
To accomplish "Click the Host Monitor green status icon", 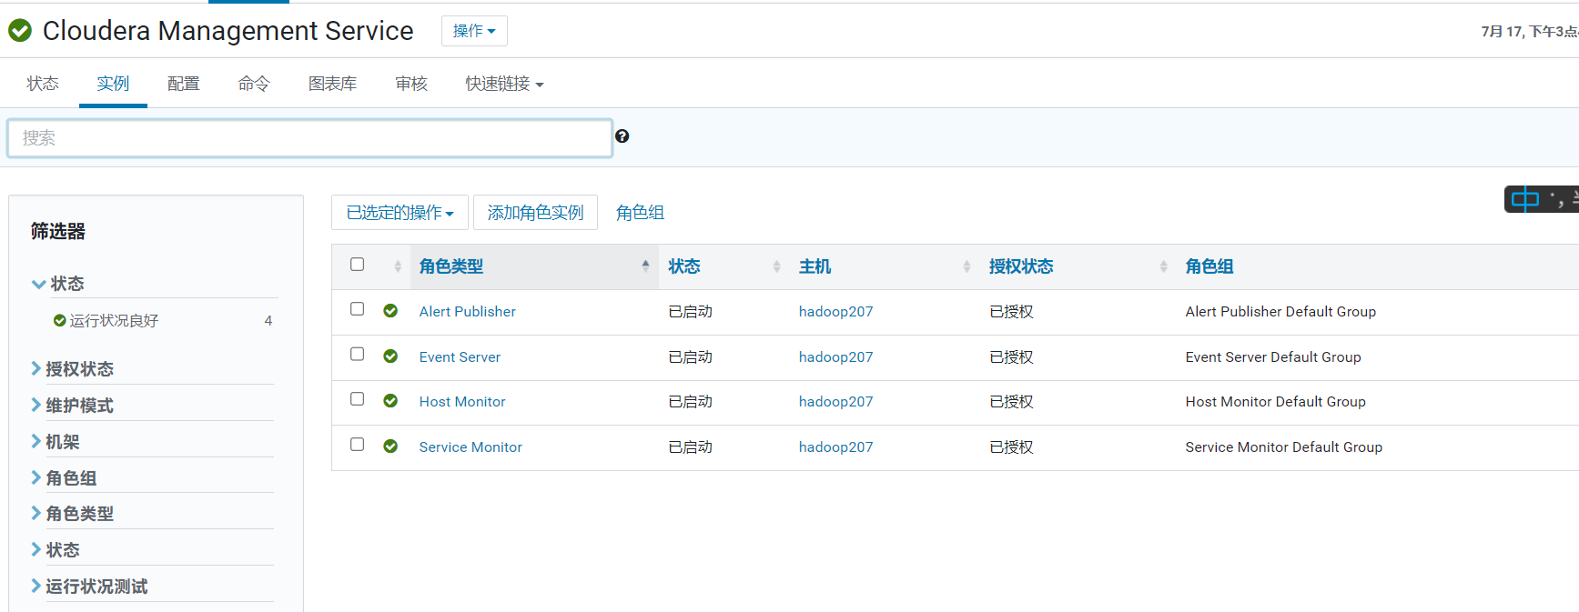I will click(x=390, y=401).
